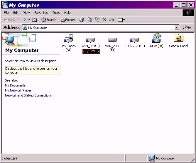Maximize the My Computer window
Viewport: 196px width, 163px height.
(183, 5)
